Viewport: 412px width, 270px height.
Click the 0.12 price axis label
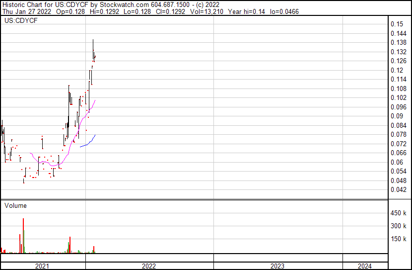coord(396,70)
